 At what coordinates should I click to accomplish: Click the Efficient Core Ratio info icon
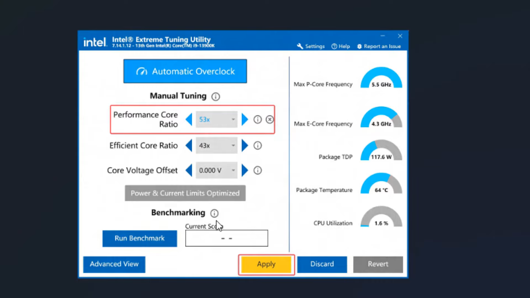[x=258, y=145]
